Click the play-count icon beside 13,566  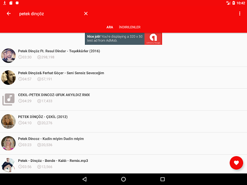coord(39,167)
